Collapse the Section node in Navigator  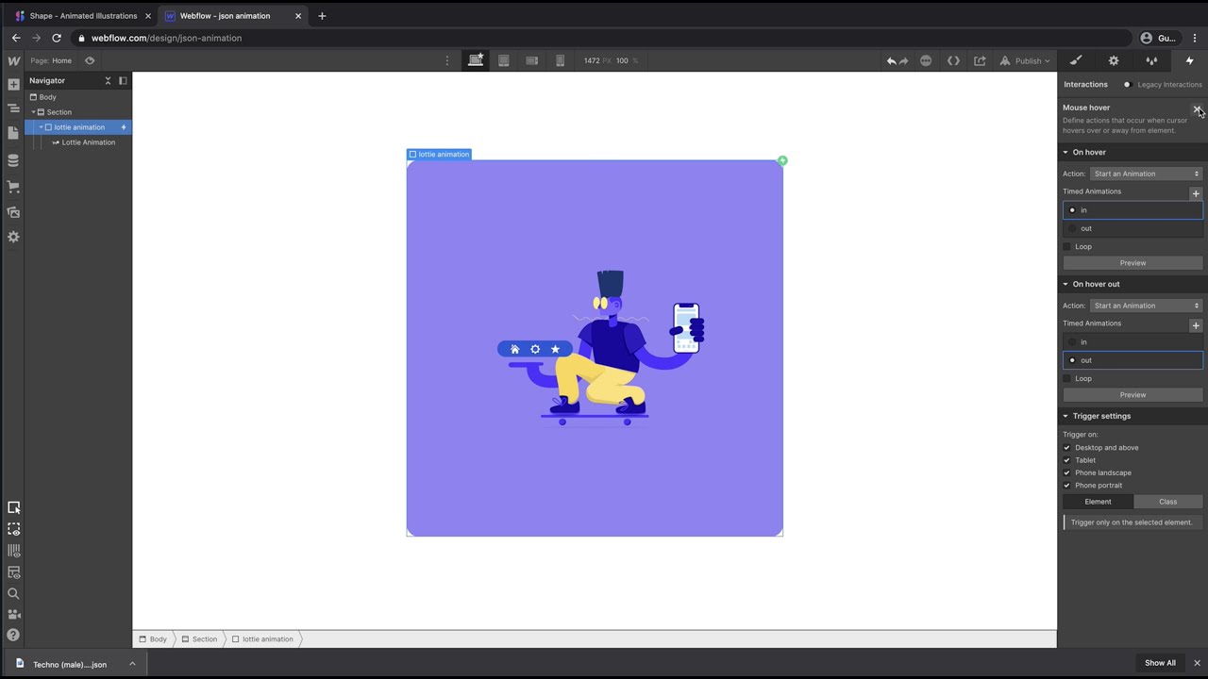point(33,112)
